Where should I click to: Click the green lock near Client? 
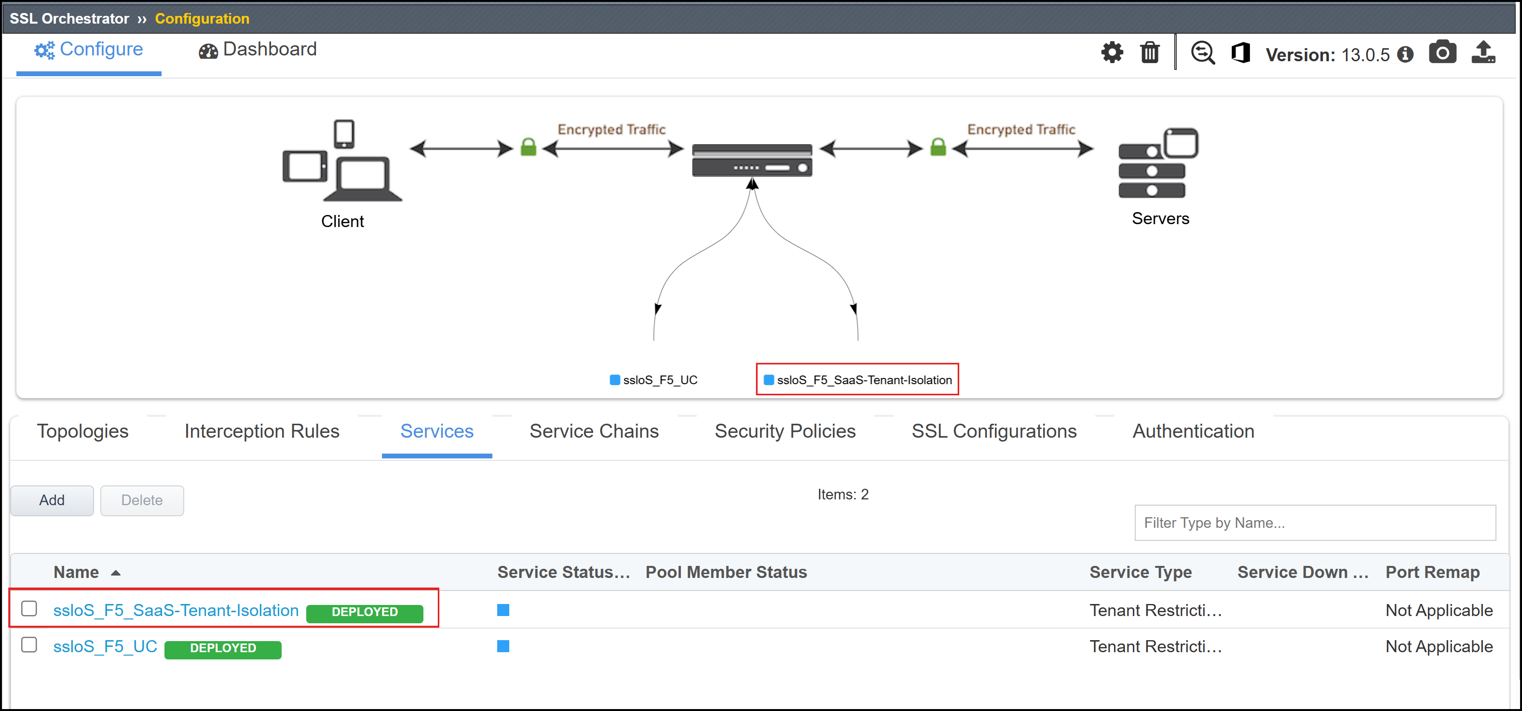point(528,147)
